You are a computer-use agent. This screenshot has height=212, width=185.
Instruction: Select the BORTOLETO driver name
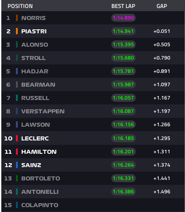(x=40, y=178)
